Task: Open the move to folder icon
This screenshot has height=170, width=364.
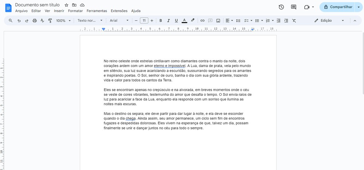Action: (74, 5)
